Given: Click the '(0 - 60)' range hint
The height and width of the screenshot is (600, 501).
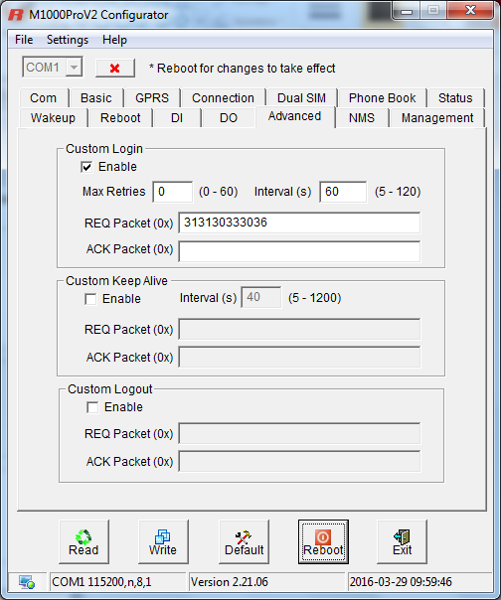Looking at the screenshot, I should point(219,192).
